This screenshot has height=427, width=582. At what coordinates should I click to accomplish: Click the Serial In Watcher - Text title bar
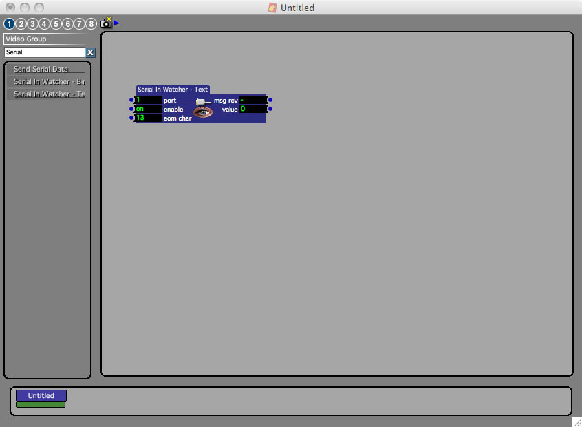(172, 90)
